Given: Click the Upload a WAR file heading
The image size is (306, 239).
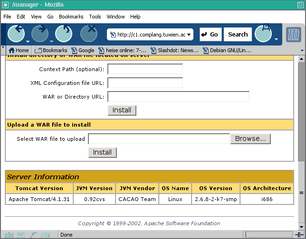Looking at the screenshot, I should point(49,125).
